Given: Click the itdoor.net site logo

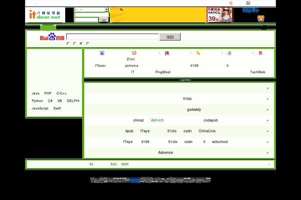Looking at the screenshot, I should pyautogui.click(x=45, y=15).
